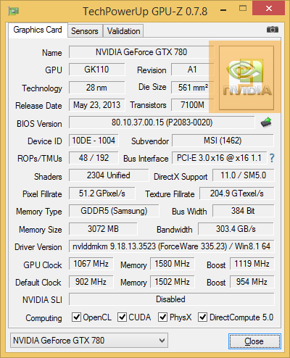Click Die Size value 561 mm²
Viewport: 290px width, 358px height.
click(x=192, y=88)
